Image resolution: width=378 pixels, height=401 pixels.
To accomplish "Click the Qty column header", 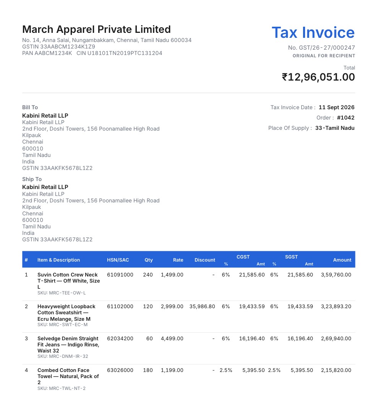I will tap(148, 260).
